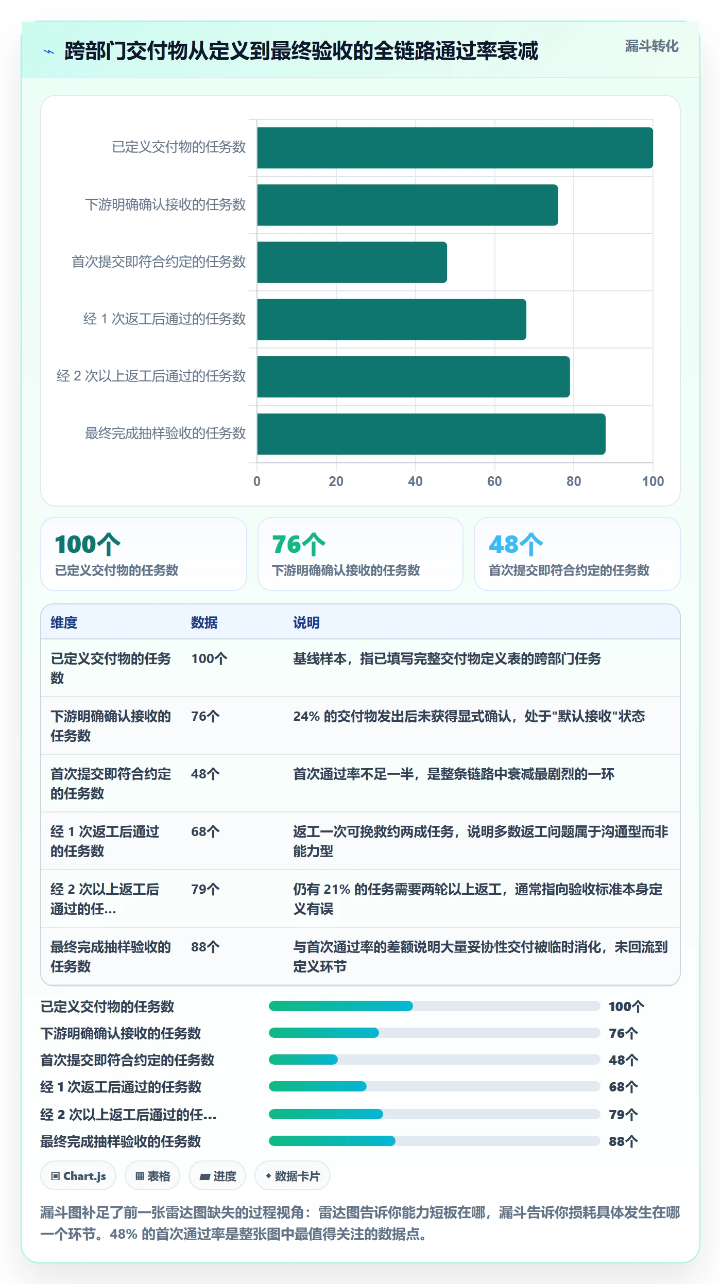The width and height of the screenshot is (721, 1284).
Task: Open the 48个 stat card
Action: [x=577, y=554]
